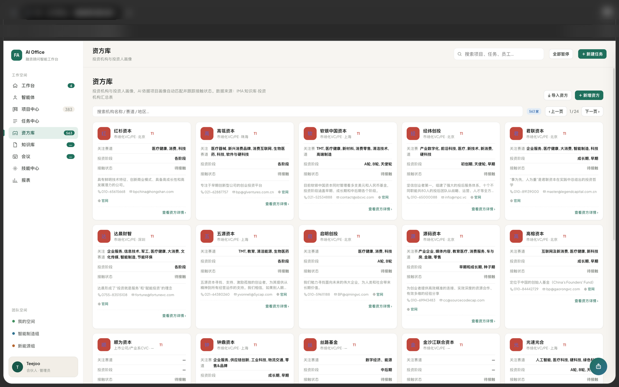
Task: Open the 知识库 document icon
Action: click(x=15, y=145)
